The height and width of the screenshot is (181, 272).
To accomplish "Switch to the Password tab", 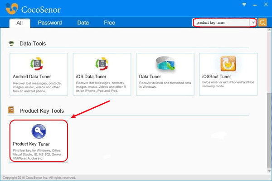I will coord(50,23).
